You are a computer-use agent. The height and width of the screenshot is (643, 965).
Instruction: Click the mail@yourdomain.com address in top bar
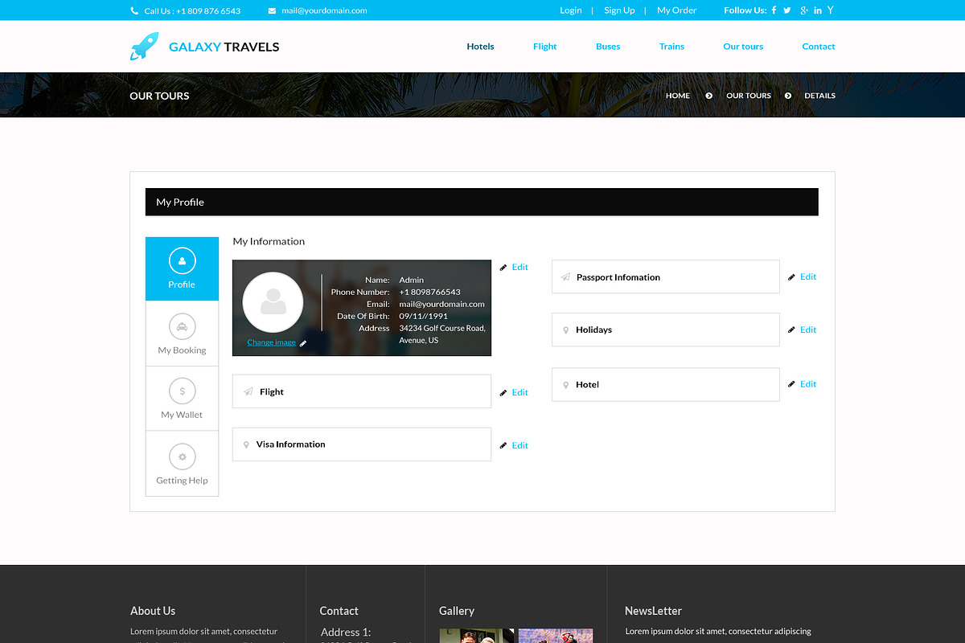click(x=324, y=10)
